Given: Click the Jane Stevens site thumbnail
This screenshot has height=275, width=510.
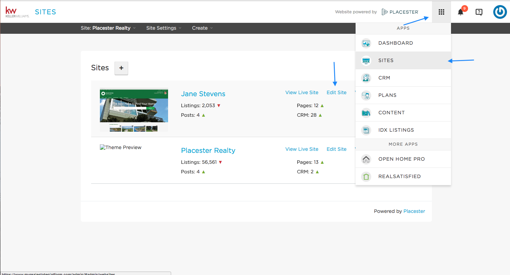Looking at the screenshot, I should click(134, 110).
